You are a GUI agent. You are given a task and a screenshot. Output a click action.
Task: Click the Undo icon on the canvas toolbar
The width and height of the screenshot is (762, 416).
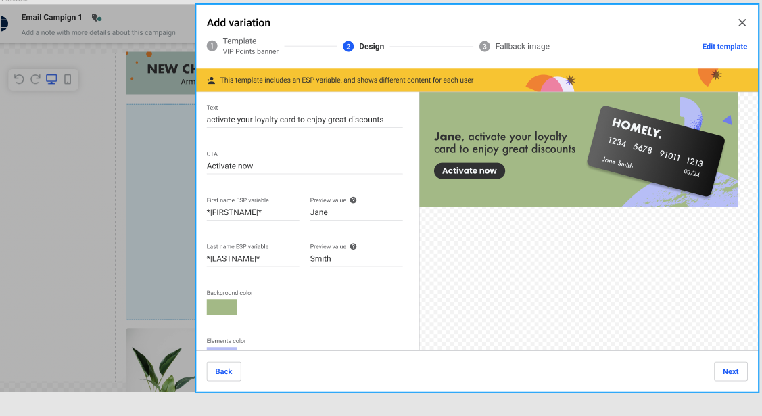click(x=18, y=79)
